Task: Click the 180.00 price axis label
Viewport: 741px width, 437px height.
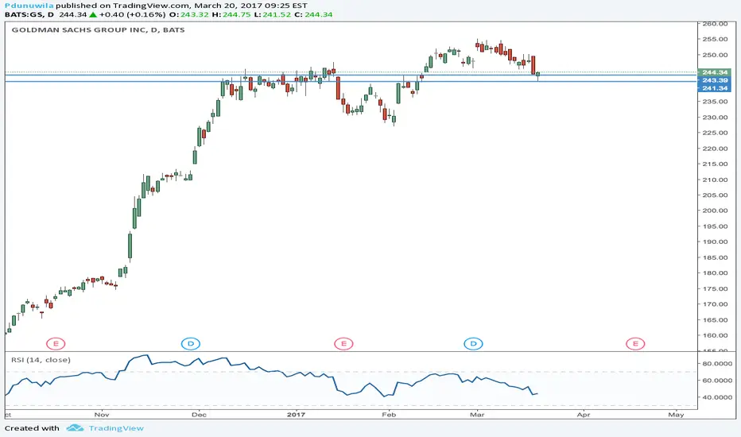Action: pos(715,273)
